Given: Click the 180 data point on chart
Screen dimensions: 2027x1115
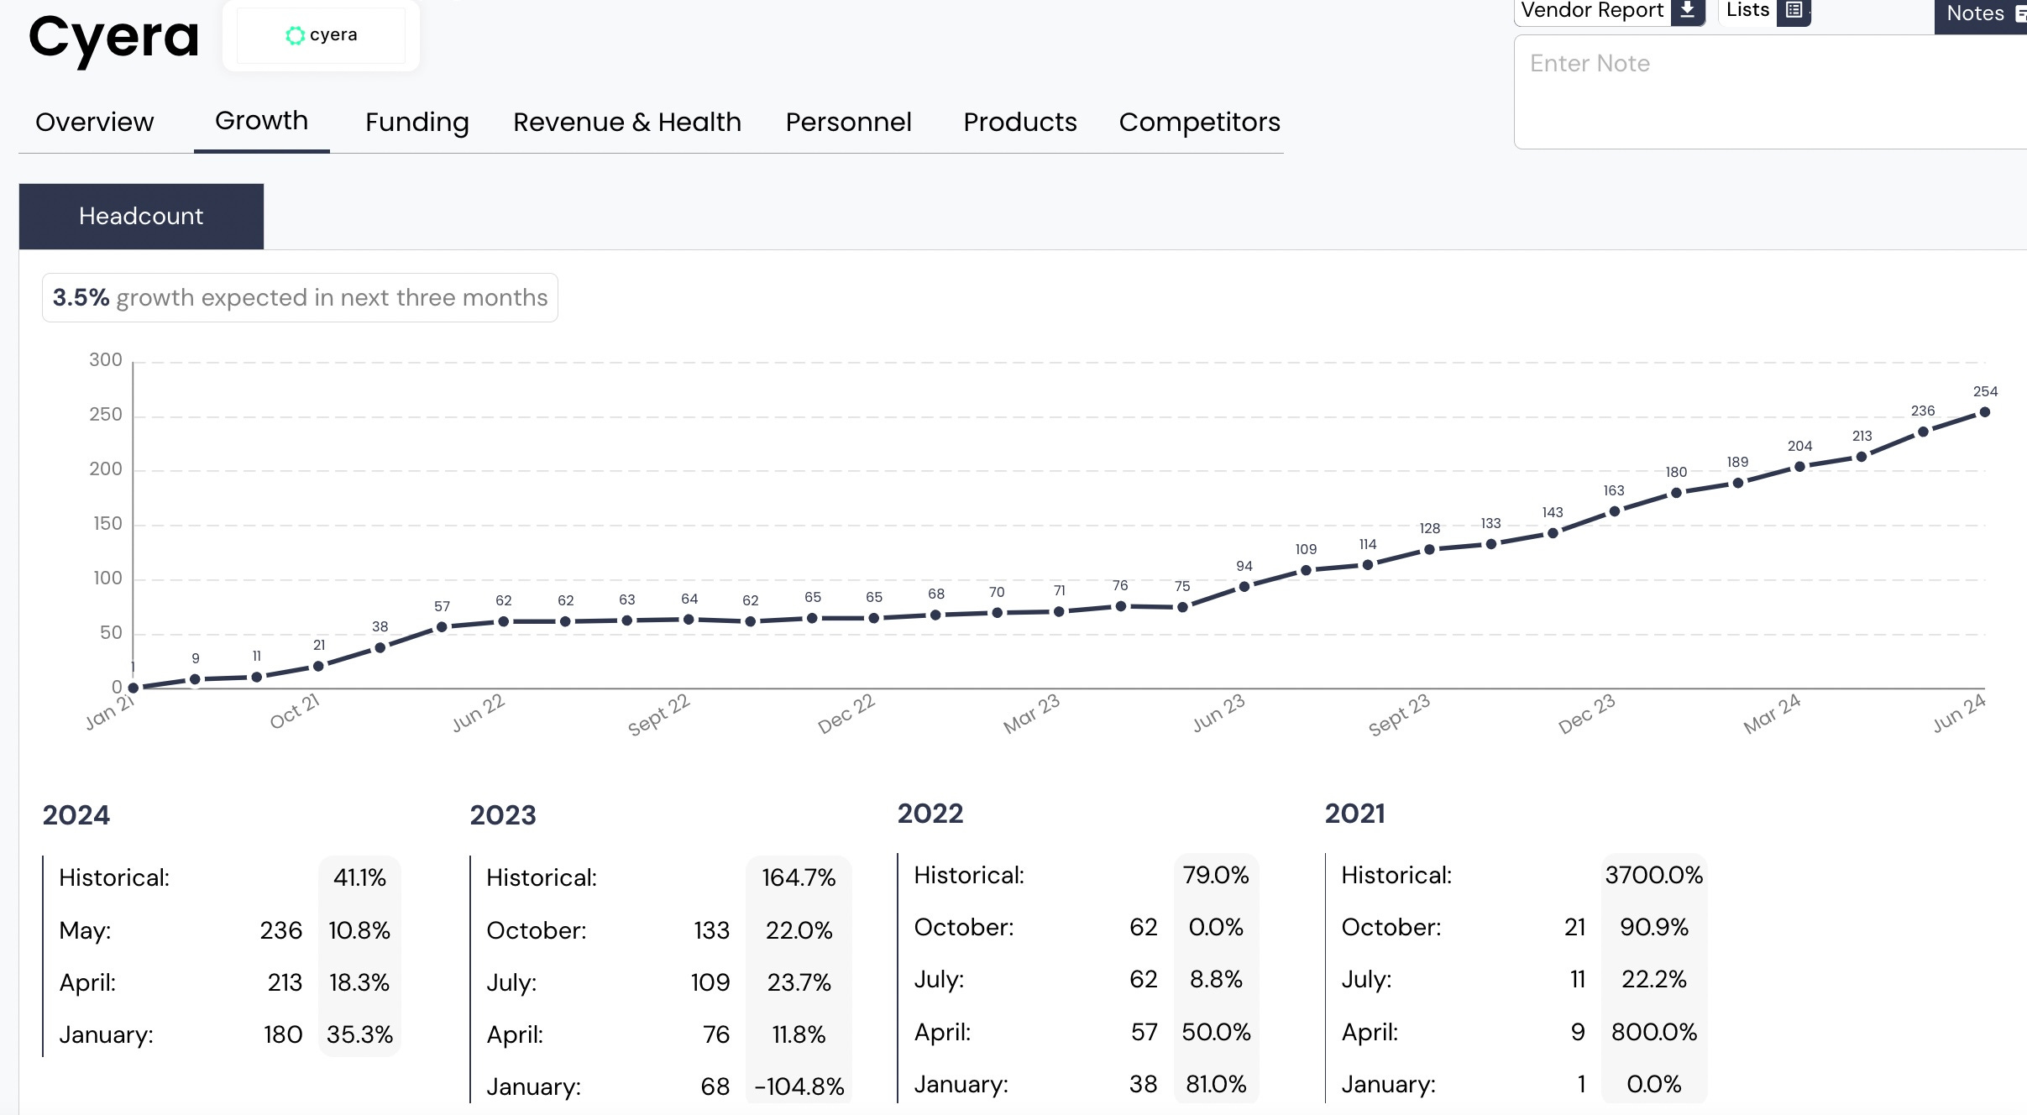Looking at the screenshot, I should point(1676,493).
